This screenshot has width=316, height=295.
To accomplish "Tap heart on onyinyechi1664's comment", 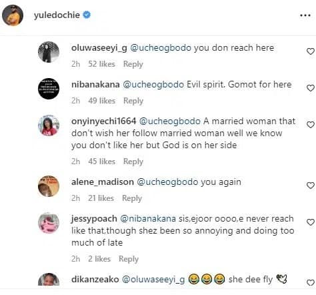I will (x=311, y=125).
